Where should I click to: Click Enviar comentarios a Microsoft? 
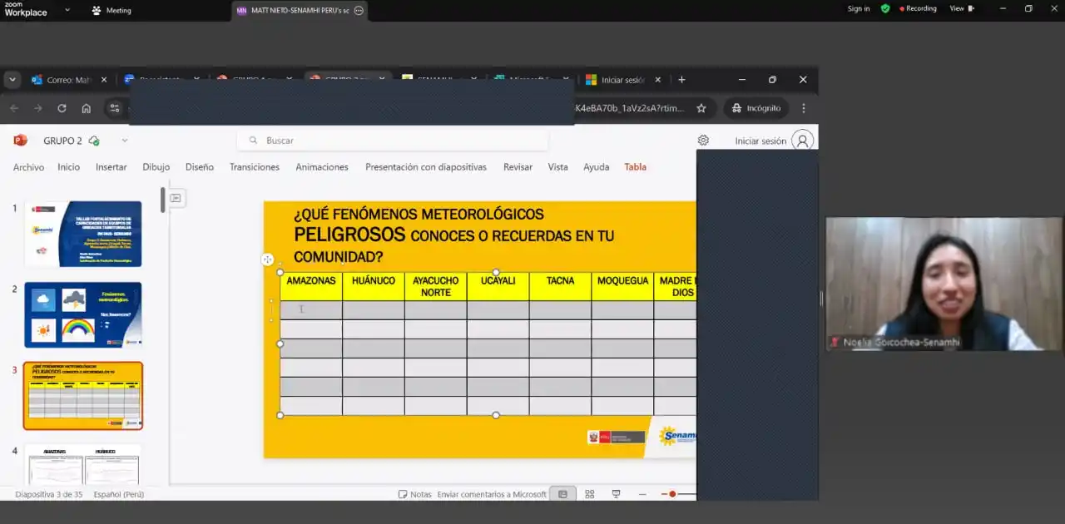pyautogui.click(x=492, y=494)
